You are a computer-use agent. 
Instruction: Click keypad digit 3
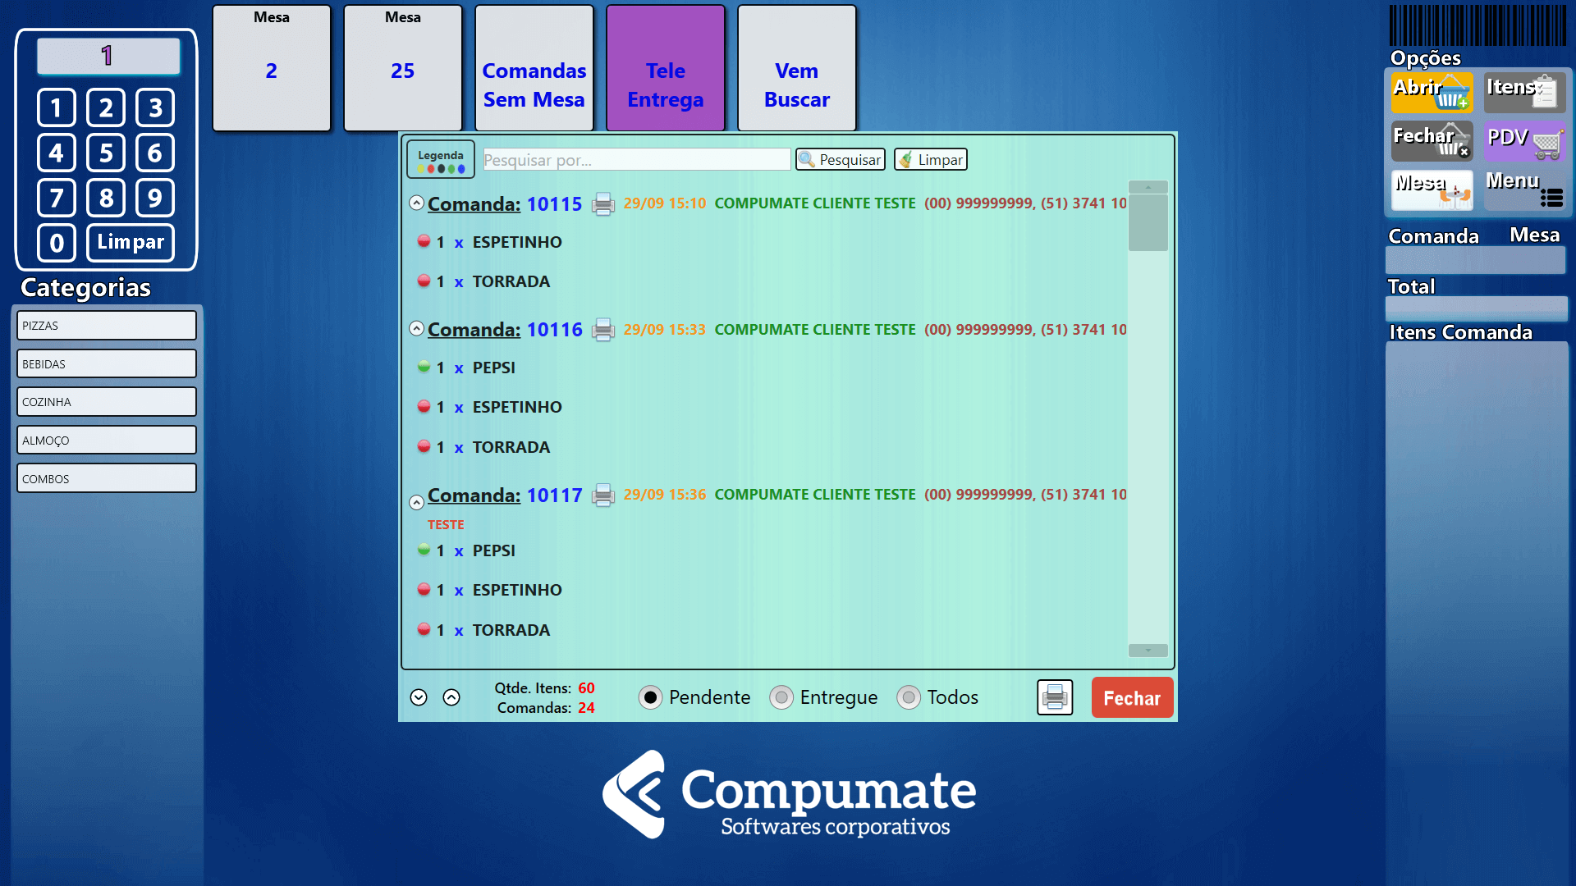[155, 107]
